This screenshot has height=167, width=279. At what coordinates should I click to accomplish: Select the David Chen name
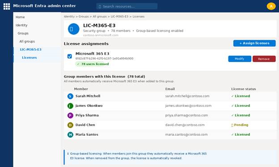85,125
